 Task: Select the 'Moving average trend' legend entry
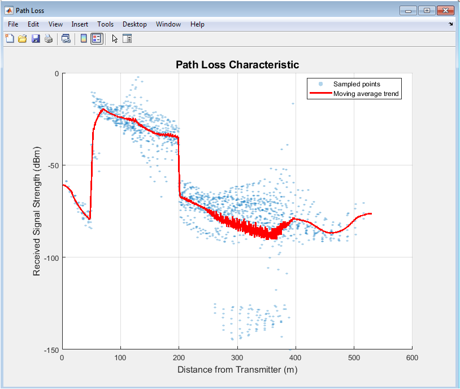click(366, 94)
